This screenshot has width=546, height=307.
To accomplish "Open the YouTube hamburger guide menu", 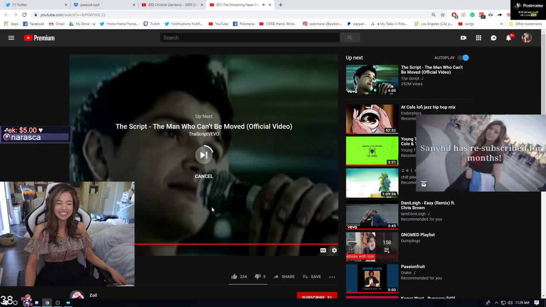I will (x=11, y=38).
